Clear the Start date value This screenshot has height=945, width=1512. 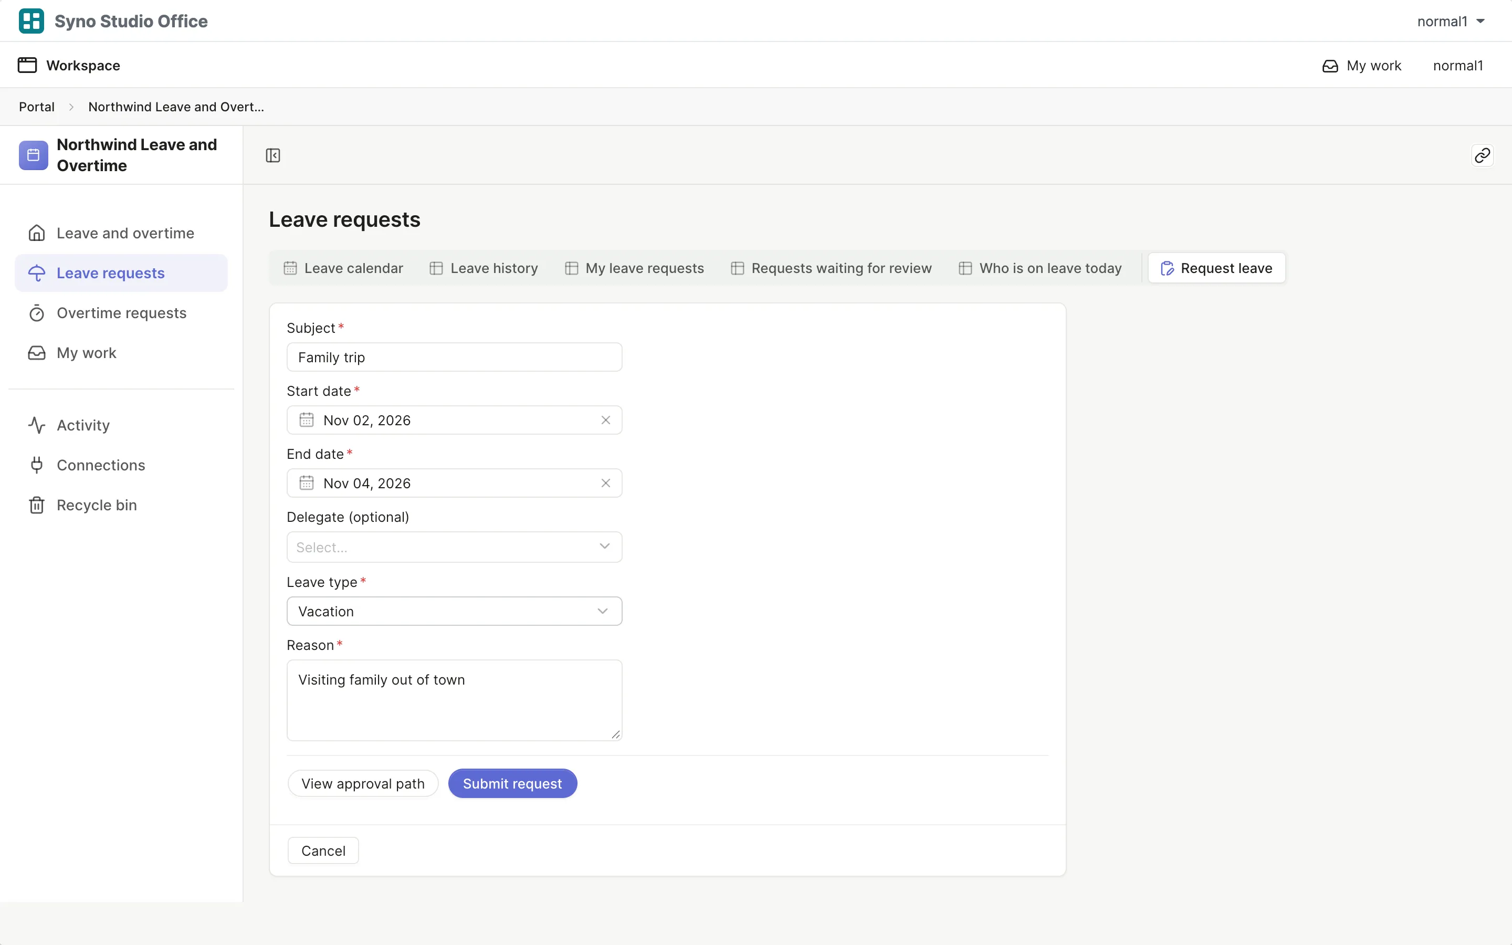point(605,420)
